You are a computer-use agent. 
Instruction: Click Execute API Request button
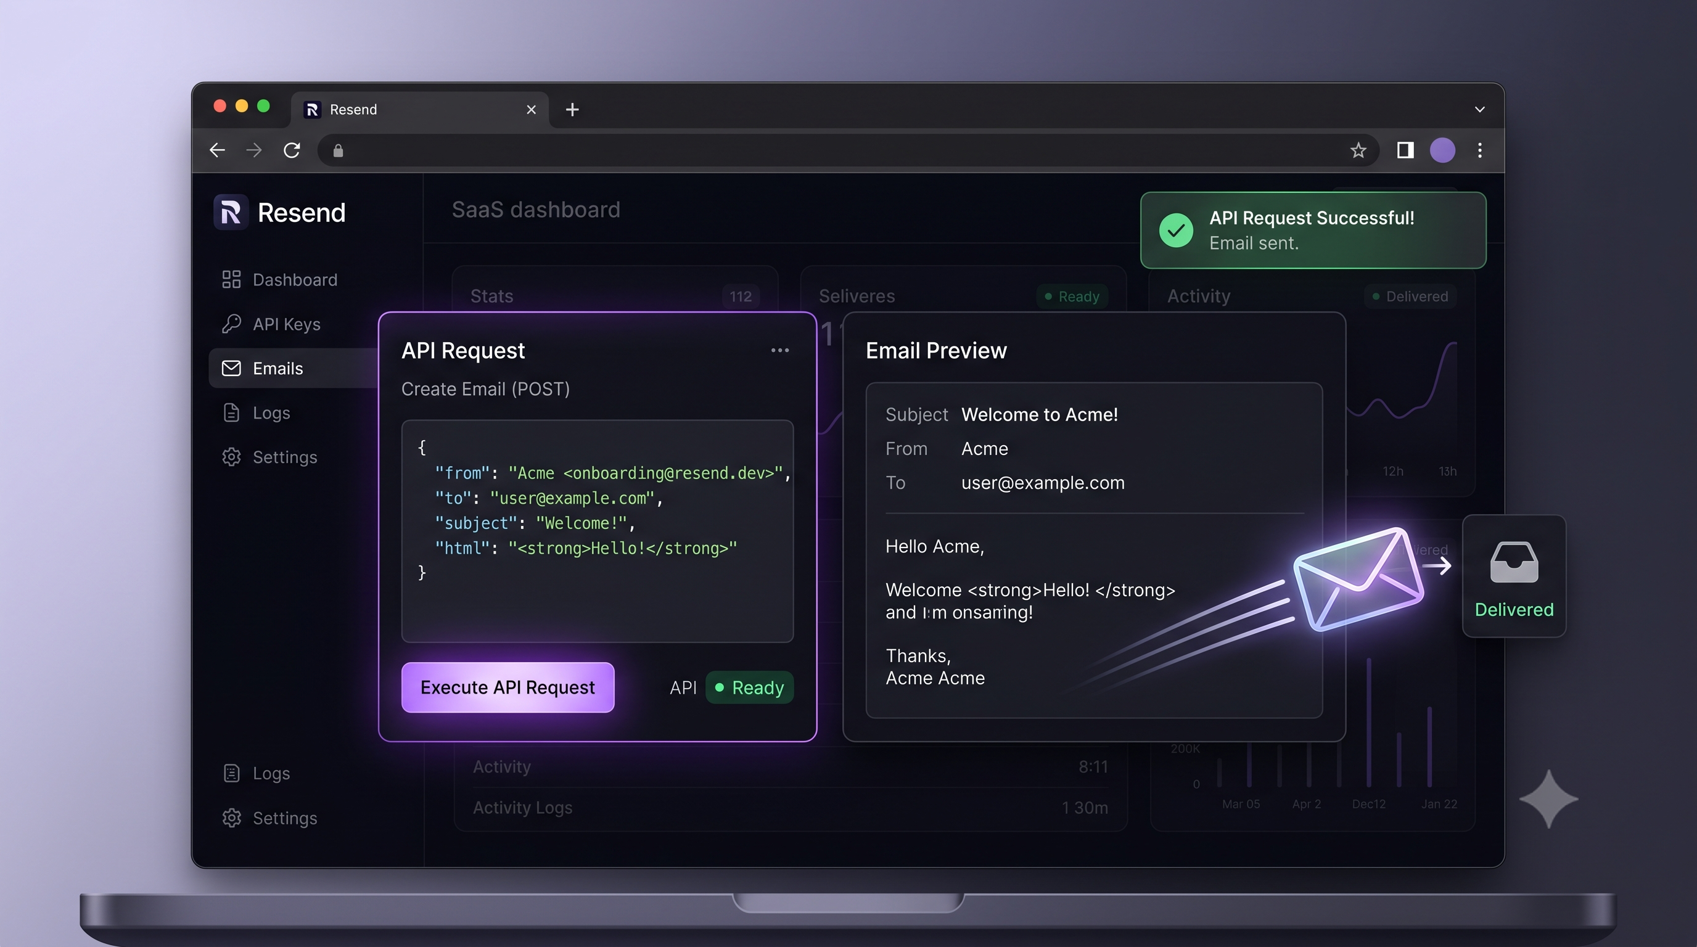508,687
